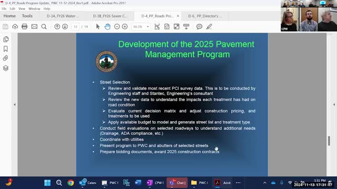The image size is (337, 189).
Task: Switch to the Tools tab
Action: (x=27, y=16)
